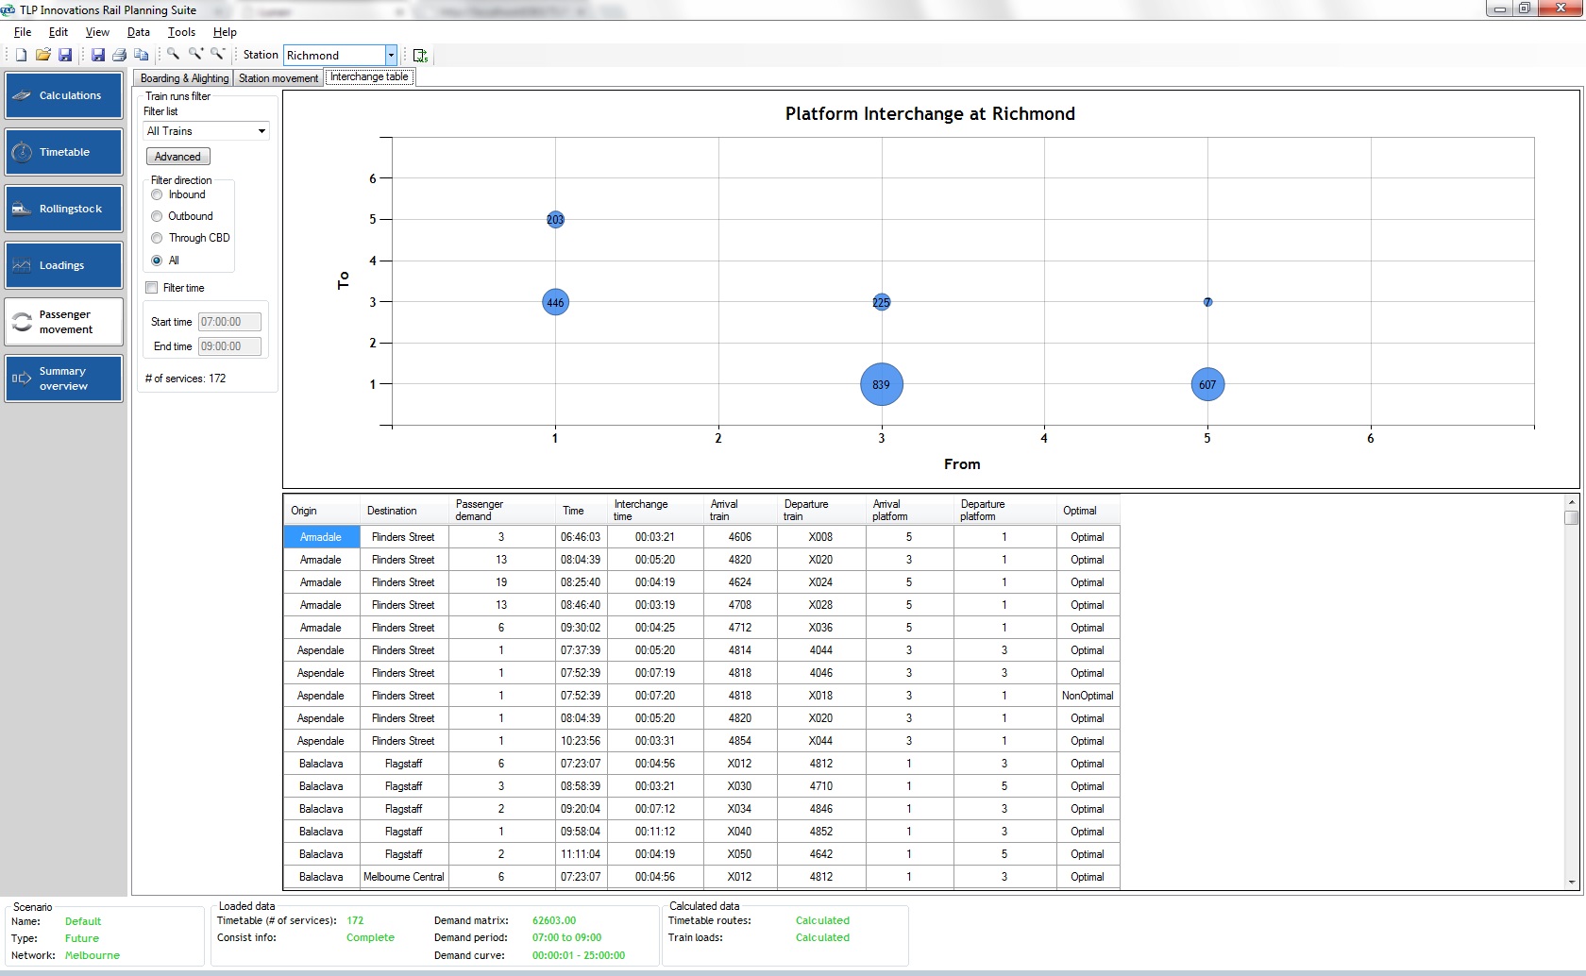Viewport: 1586px width, 976px height.
Task: Click the Print toolbar icon
Action: pos(119,55)
